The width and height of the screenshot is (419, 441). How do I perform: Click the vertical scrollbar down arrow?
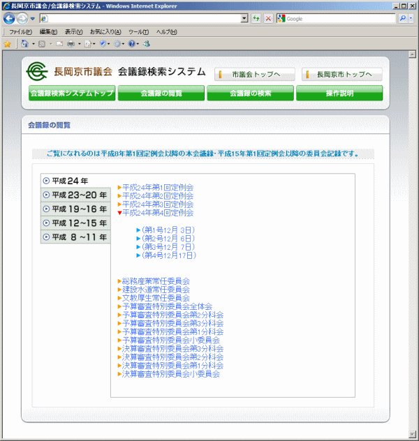(x=412, y=434)
